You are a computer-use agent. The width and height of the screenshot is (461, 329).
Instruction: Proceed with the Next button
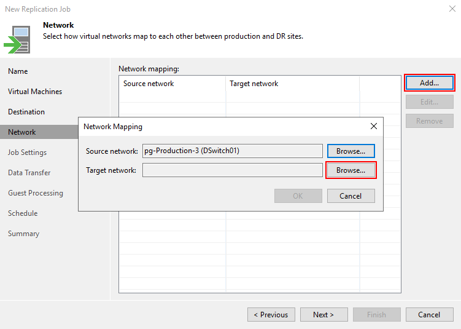point(323,315)
